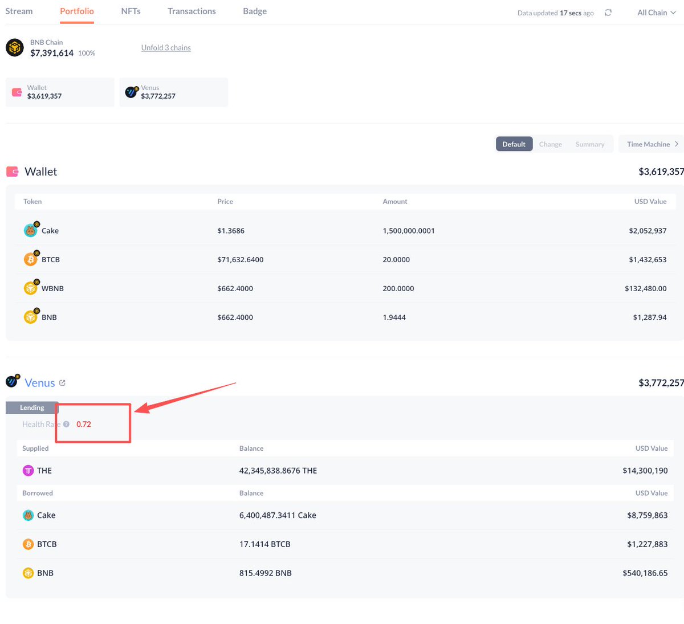Click the Amount column header
Screen dimensions: 684x624
pos(395,202)
